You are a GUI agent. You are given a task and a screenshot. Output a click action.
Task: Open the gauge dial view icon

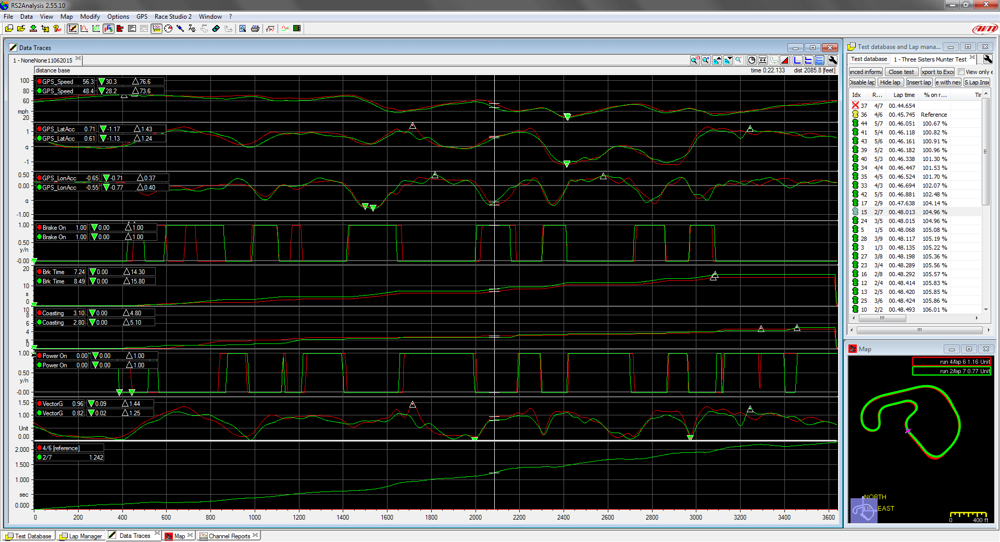(x=168, y=29)
